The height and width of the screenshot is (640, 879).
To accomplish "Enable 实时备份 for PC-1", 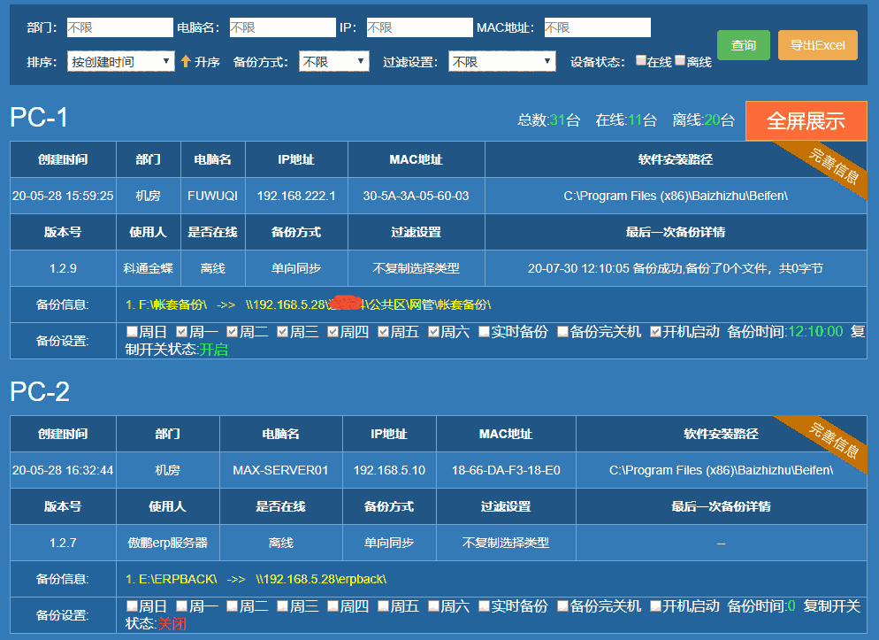I will [485, 334].
